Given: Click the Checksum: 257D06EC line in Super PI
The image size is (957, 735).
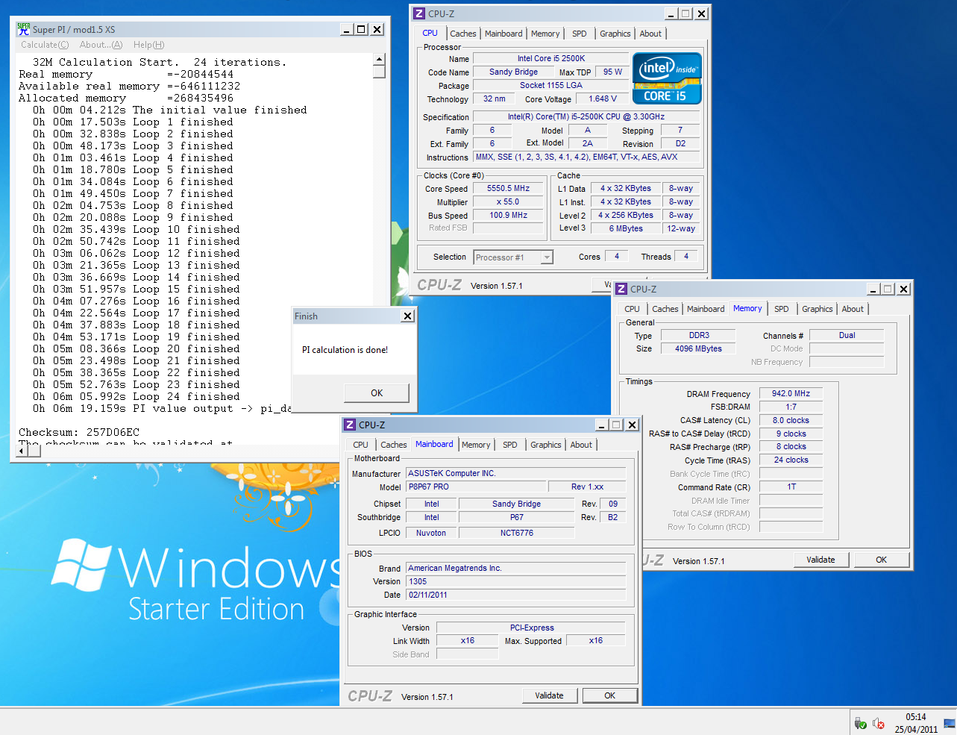Looking at the screenshot, I should coord(79,432).
